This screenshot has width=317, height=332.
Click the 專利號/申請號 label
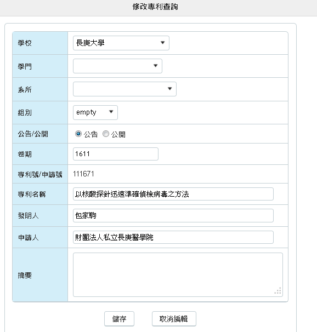coord(40,174)
